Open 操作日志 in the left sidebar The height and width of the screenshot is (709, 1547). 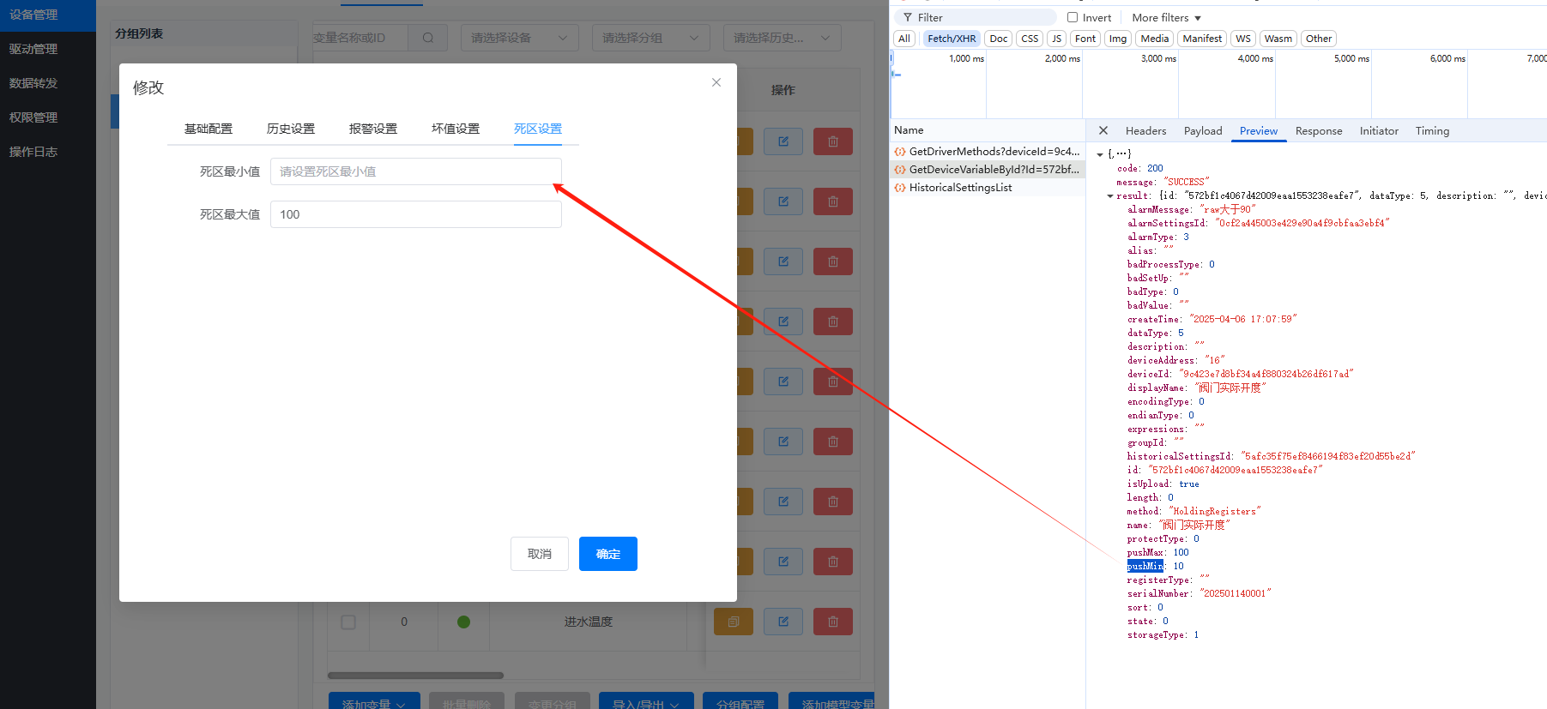click(x=48, y=152)
